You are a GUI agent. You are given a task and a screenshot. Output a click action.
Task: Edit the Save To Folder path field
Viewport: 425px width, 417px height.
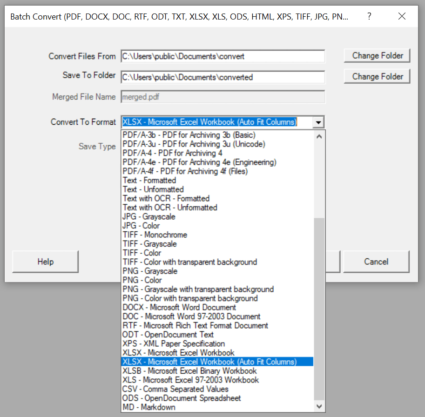(x=223, y=77)
